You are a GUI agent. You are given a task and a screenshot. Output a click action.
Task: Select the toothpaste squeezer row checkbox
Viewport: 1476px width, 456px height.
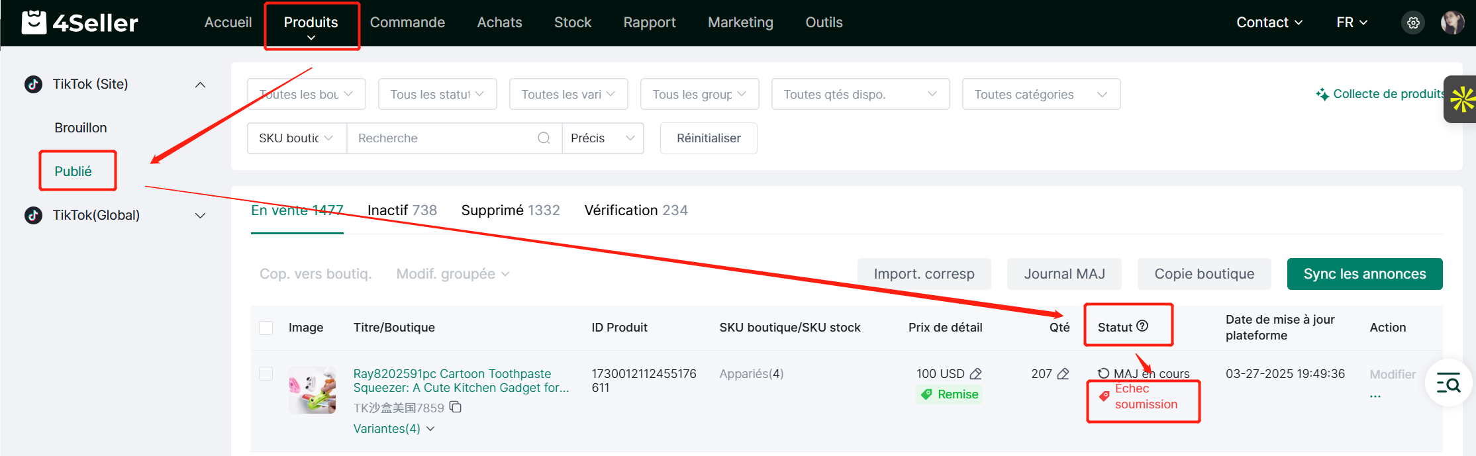266,374
